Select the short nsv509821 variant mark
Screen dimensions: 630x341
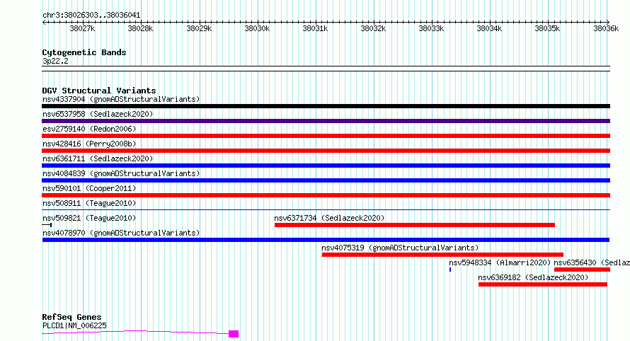pyautogui.click(x=47, y=225)
